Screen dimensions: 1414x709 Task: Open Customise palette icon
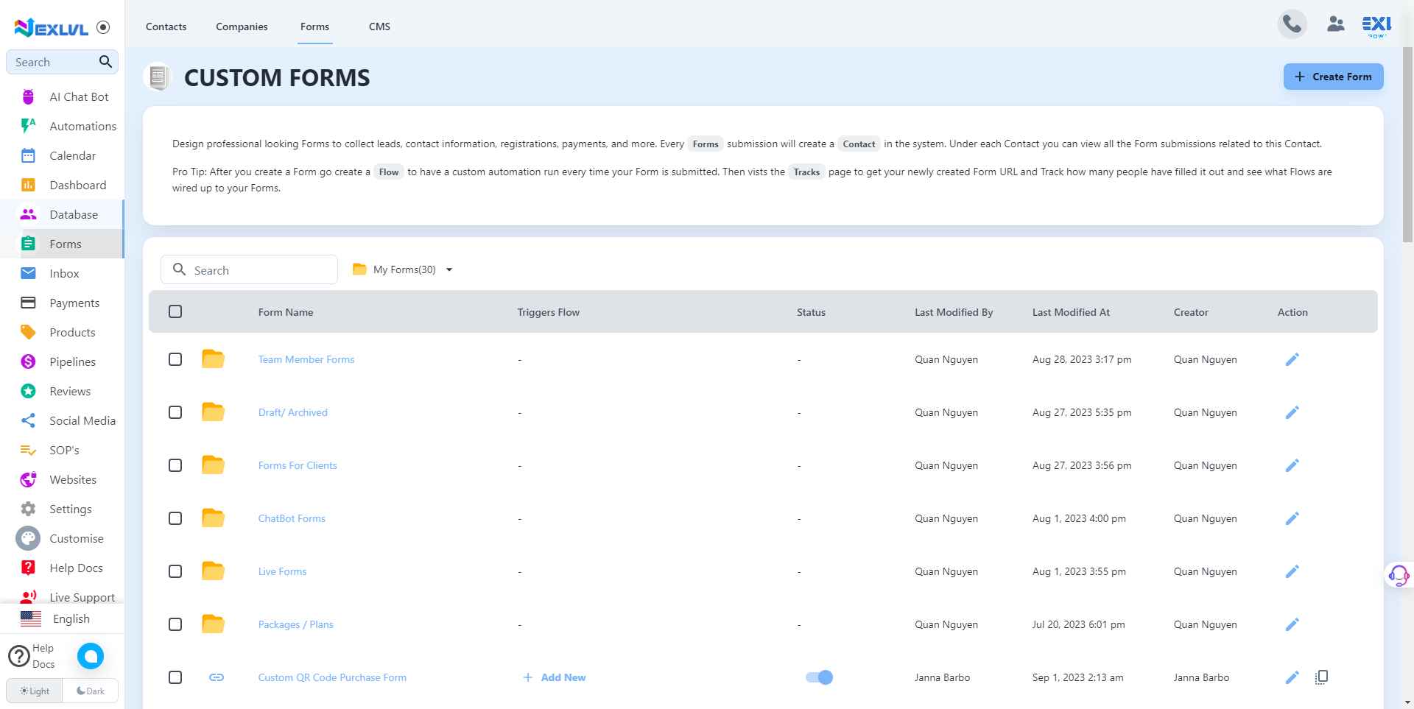tap(28, 538)
